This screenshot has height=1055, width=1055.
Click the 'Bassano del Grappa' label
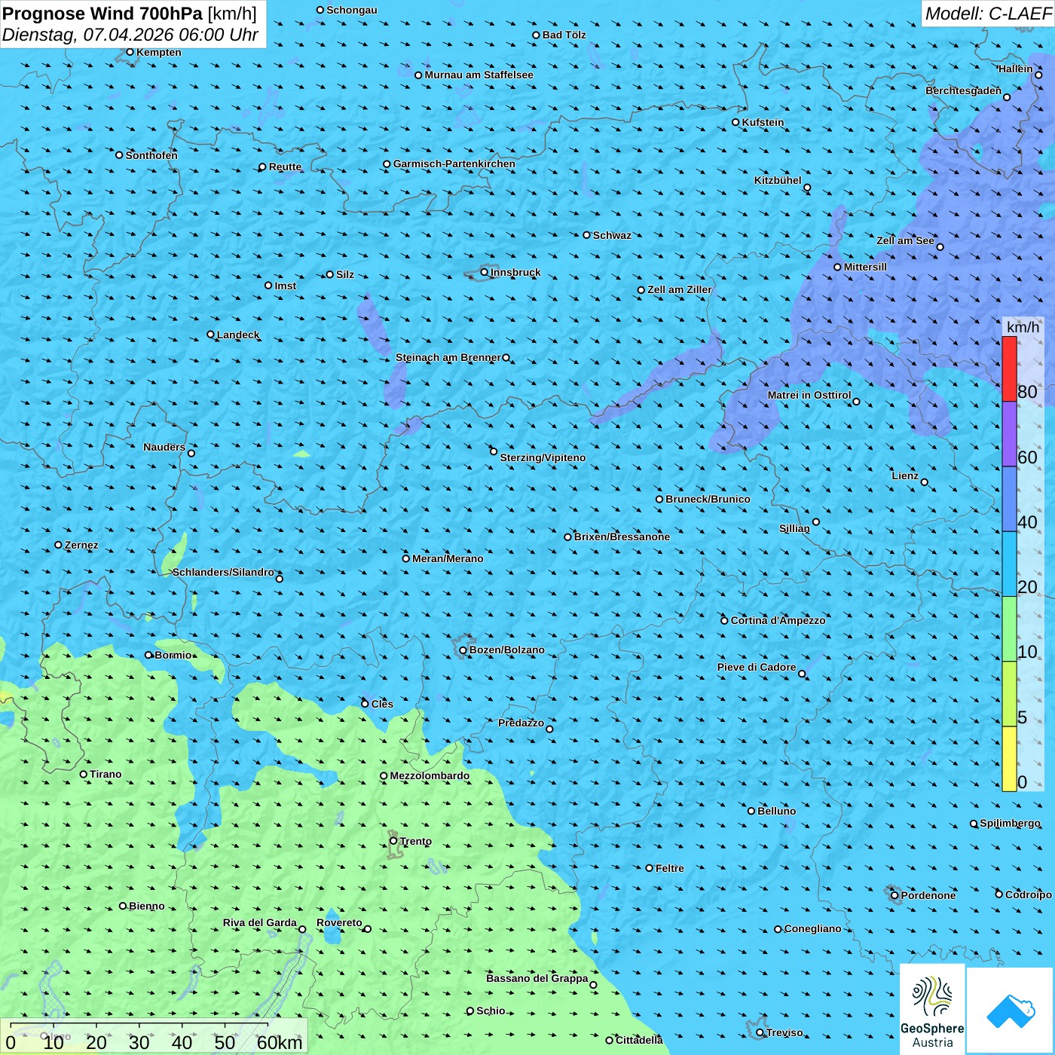(x=537, y=978)
